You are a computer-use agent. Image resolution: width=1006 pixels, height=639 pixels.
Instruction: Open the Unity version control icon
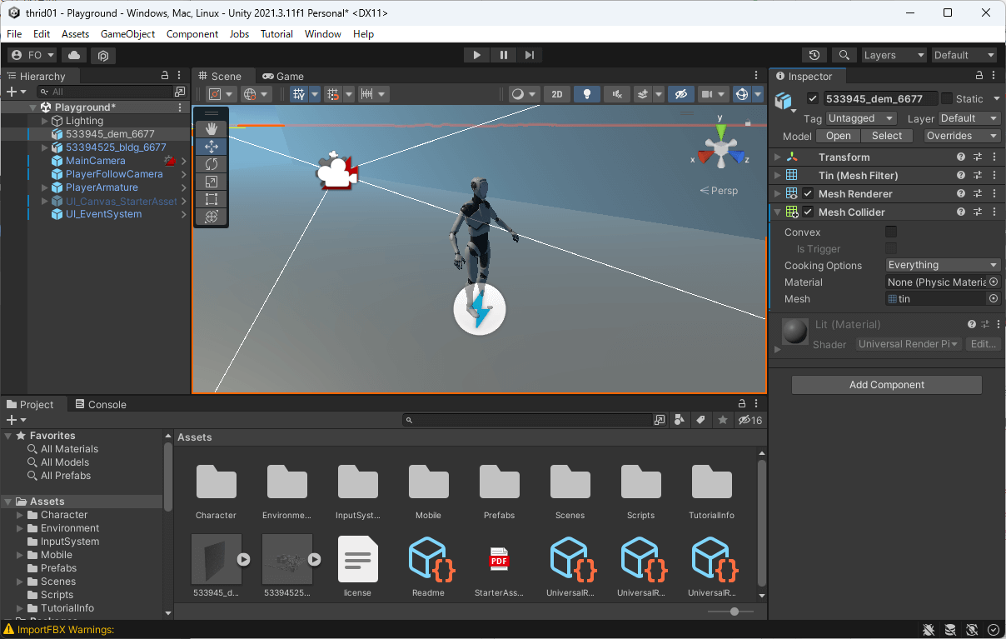tap(103, 55)
